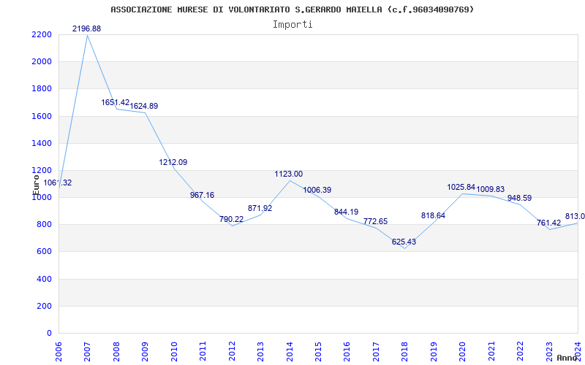Click the 400 y-axis tick label

coord(44,279)
